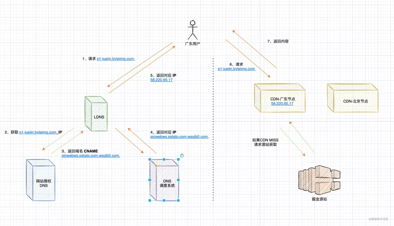Open p1-juejin.byteimg.com link in step 6
This screenshot has width=394, height=226.
click(x=236, y=69)
